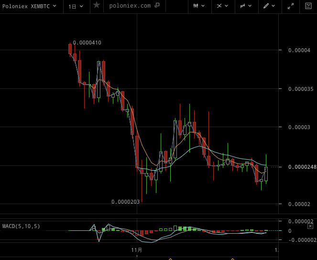Open the candlestick chart type menu
317x260 pixels.
pos(196,6)
